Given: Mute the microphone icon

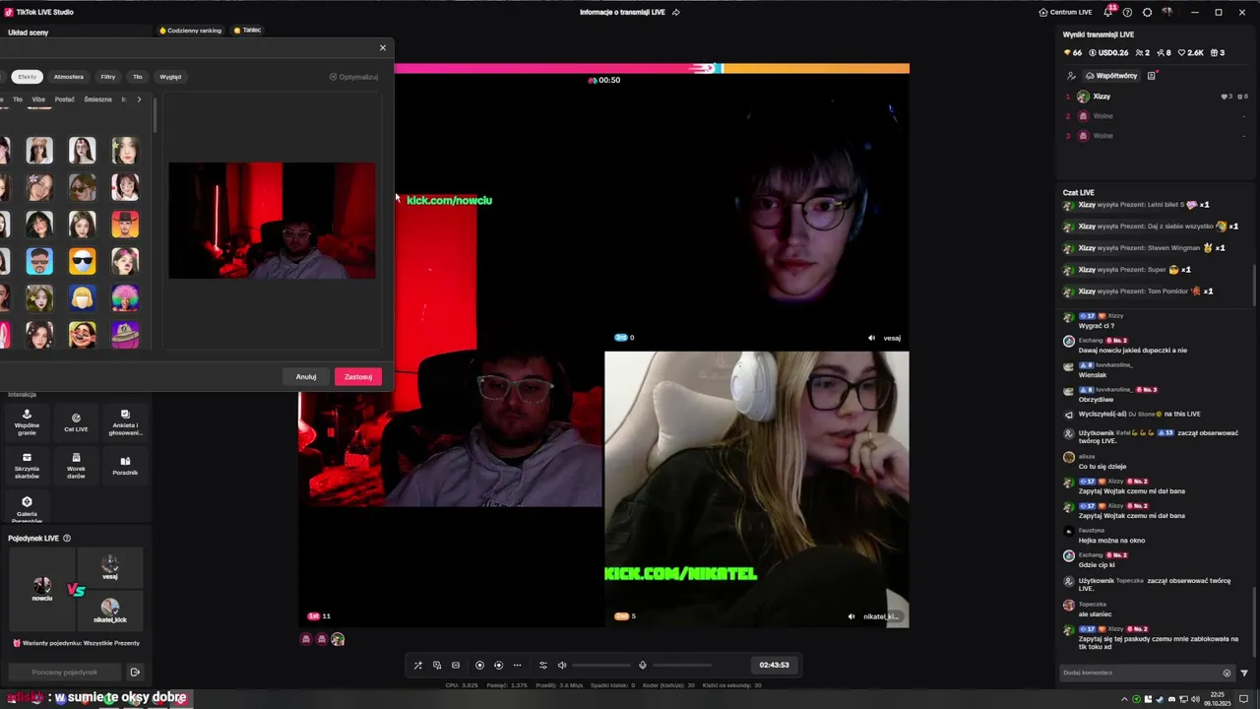Looking at the screenshot, I should pyautogui.click(x=643, y=665).
